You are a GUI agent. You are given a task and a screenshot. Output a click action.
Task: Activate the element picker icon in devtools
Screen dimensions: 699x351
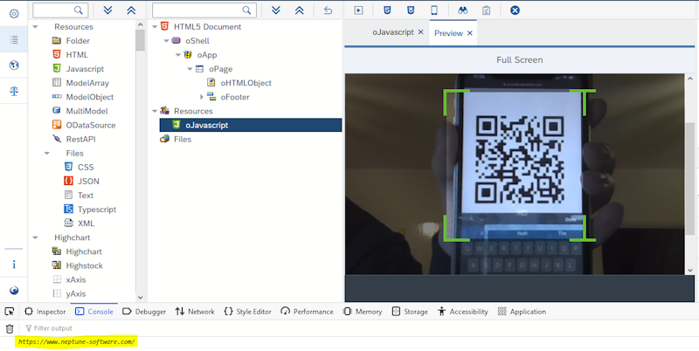10,312
